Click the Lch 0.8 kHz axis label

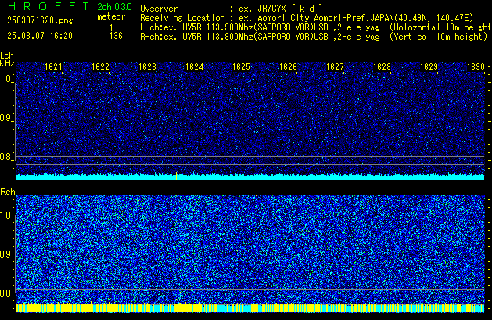[6, 157]
